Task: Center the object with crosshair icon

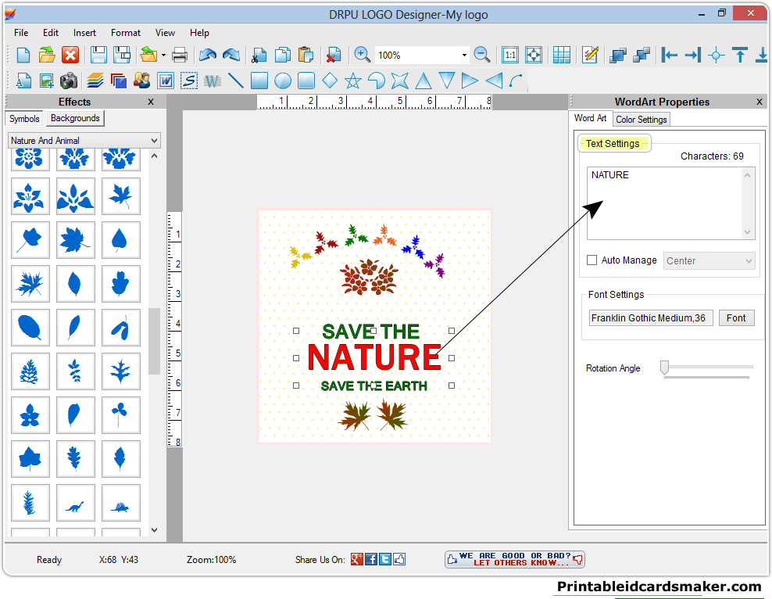Action: (x=717, y=56)
